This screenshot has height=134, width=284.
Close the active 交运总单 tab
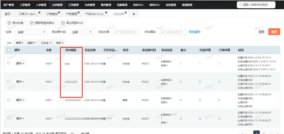pos(126,12)
